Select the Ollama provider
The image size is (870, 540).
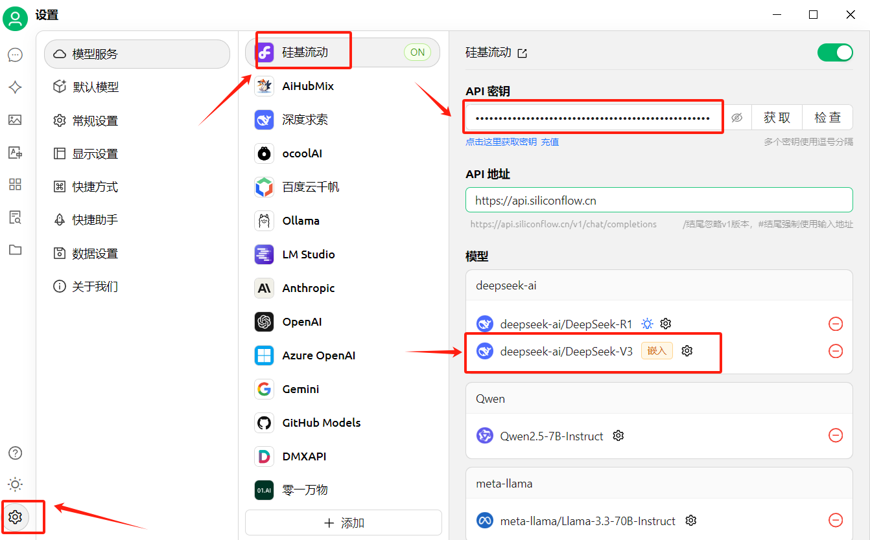pos(343,221)
